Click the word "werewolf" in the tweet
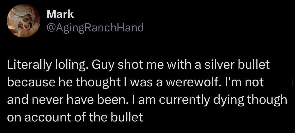The height and width of the screenshot is (133, 295). point(193,82)
